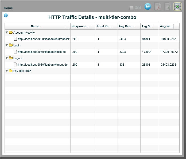
Task: Click the 25403.0238 value cell
Action: tap(168, 65)
